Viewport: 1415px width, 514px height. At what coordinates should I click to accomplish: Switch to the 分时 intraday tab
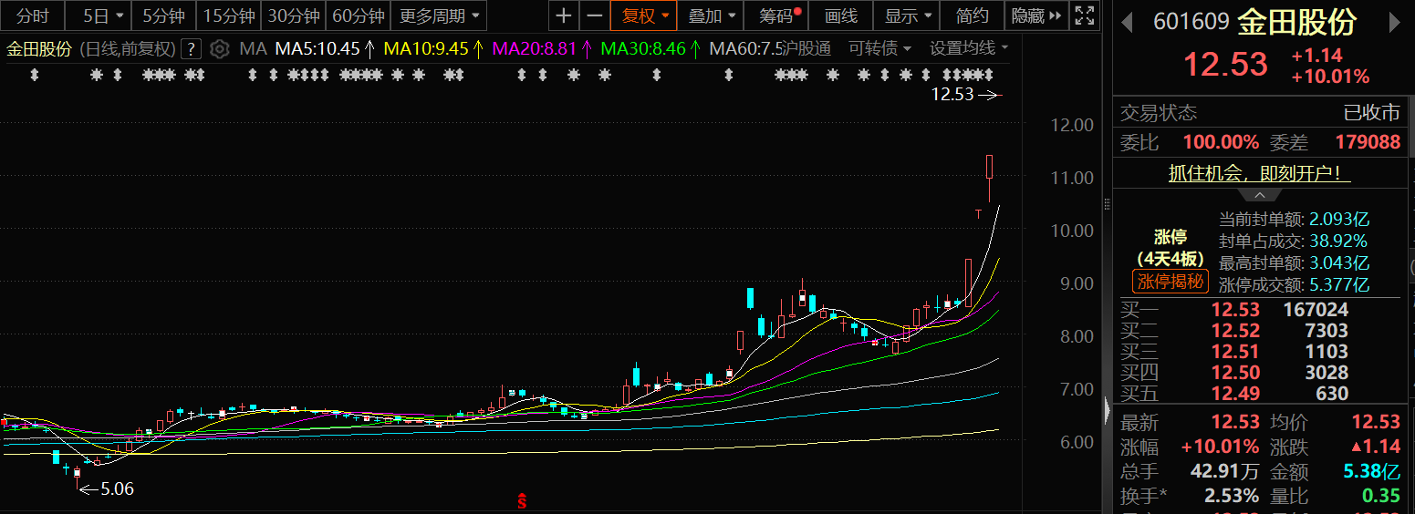[33, 15]
